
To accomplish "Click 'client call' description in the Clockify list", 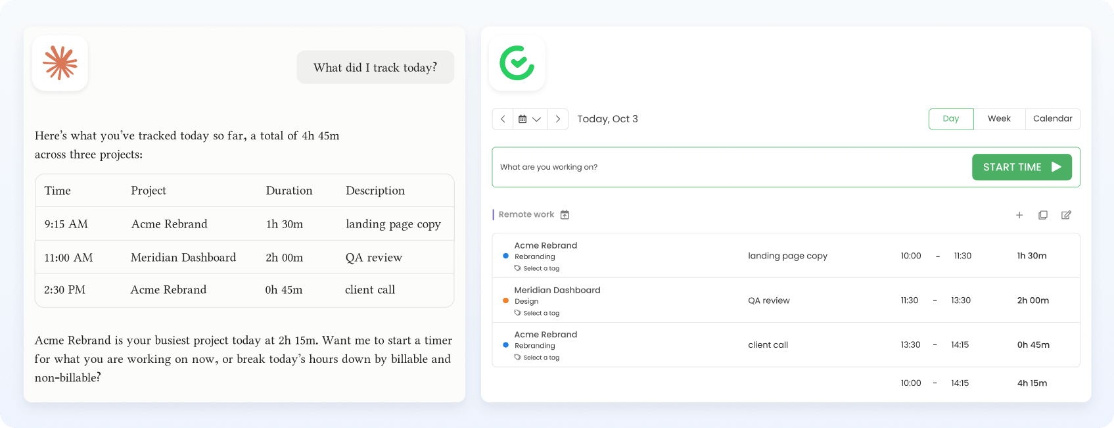I will pos(768,345).
